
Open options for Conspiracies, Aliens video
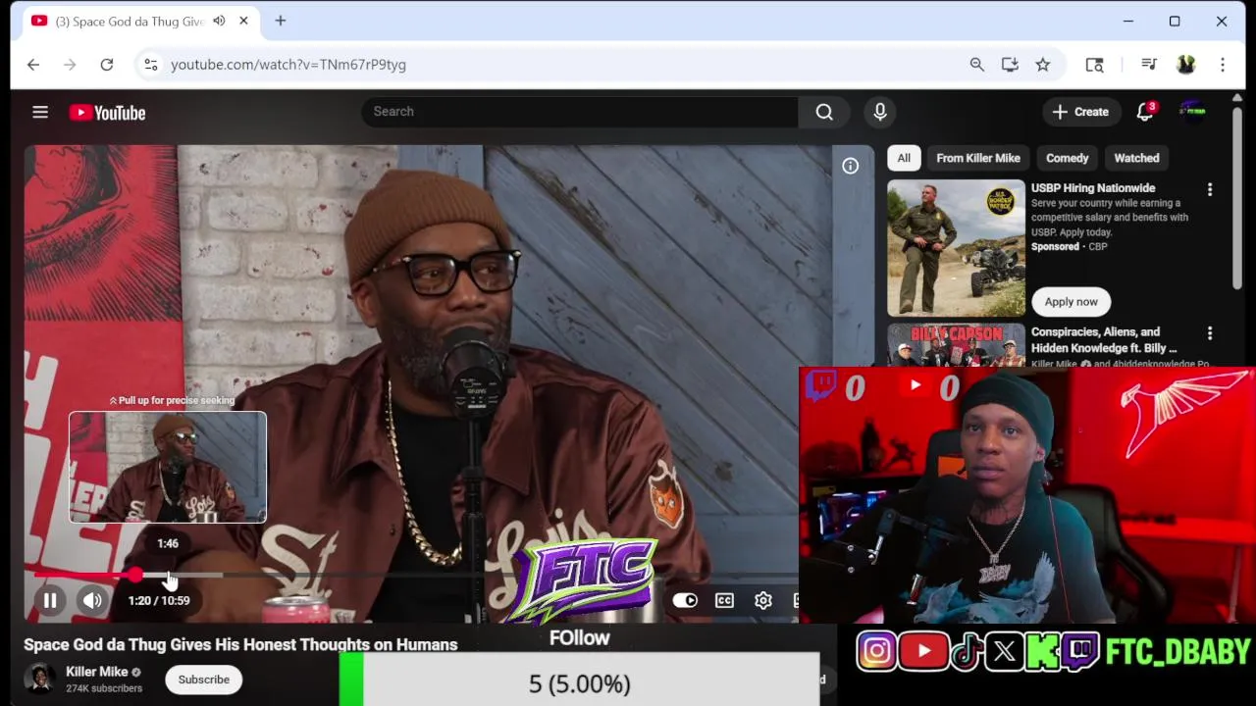pos(1210,333)
